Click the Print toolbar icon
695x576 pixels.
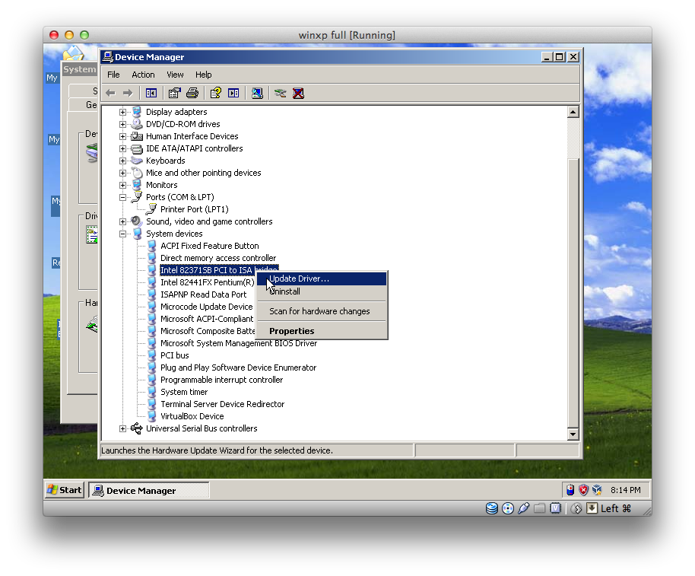[x=192, y=93]
